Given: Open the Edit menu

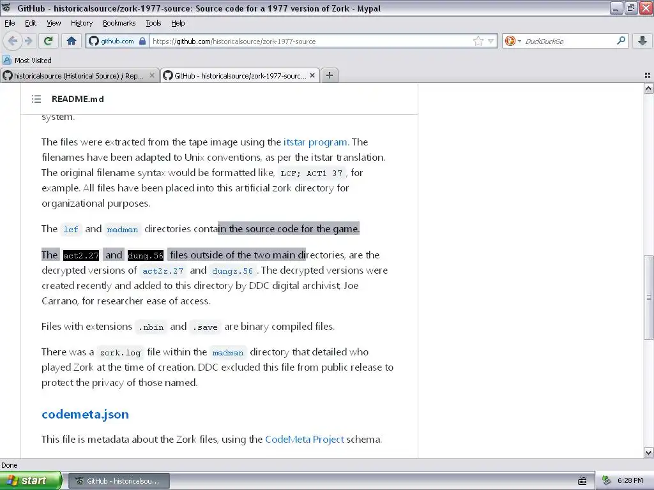Looking at the screenshot, I should pyautogui.click(x=31, y=23).
